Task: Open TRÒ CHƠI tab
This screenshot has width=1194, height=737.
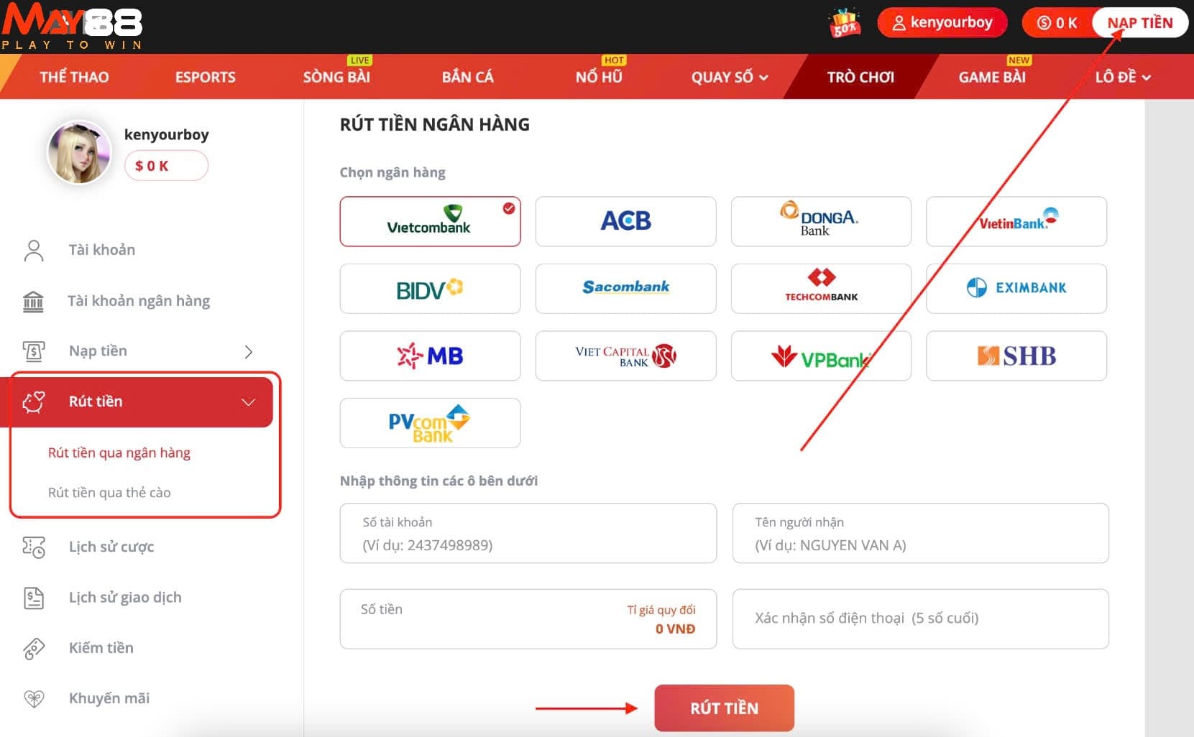Action: (860, 77)
